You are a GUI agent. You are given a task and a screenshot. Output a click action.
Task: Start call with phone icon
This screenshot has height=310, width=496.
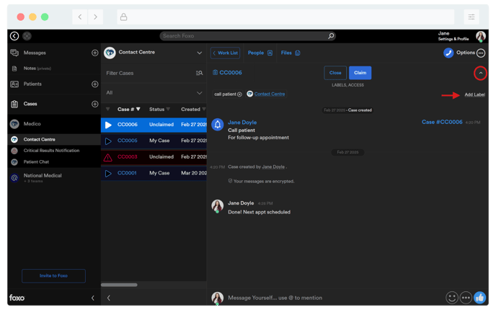point(448,53)
